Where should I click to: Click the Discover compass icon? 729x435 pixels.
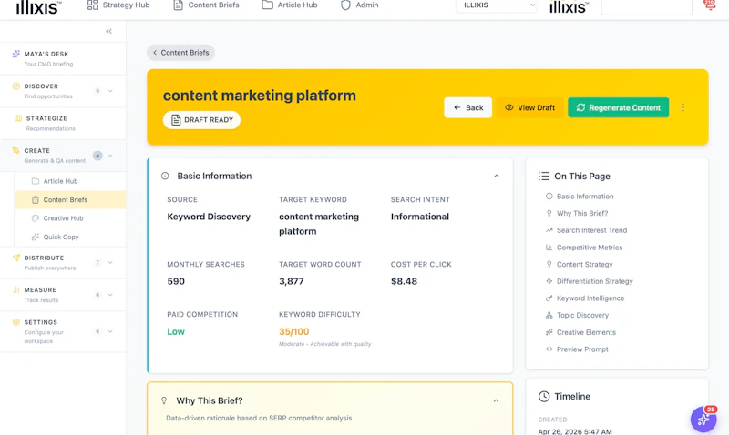pyautogui.click(x=16, y=86)
